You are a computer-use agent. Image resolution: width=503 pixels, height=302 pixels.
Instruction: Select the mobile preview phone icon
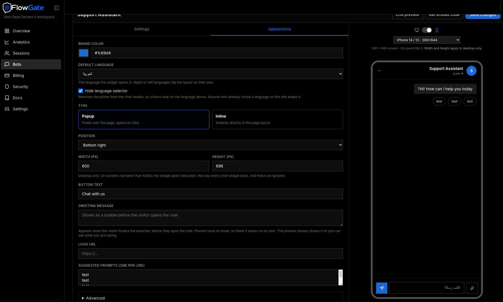(437, 30)
